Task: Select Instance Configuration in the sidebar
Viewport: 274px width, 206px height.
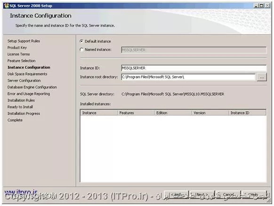Action: pos(29,67)
